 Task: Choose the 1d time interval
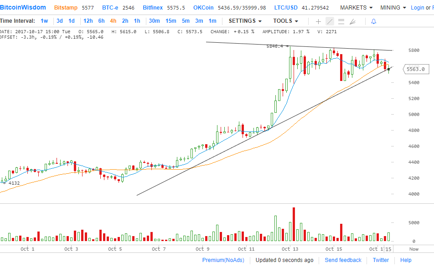click(x=72, y=21)
